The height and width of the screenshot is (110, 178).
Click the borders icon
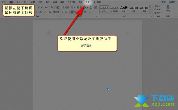[90, 12]
